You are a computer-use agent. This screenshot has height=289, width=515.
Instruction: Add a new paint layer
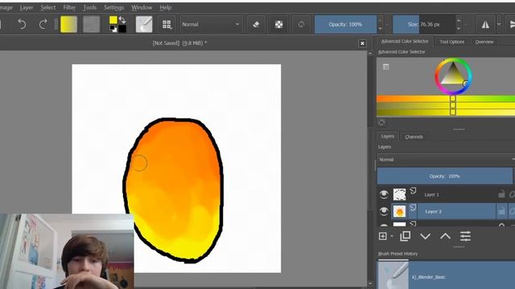click(383, 236)
